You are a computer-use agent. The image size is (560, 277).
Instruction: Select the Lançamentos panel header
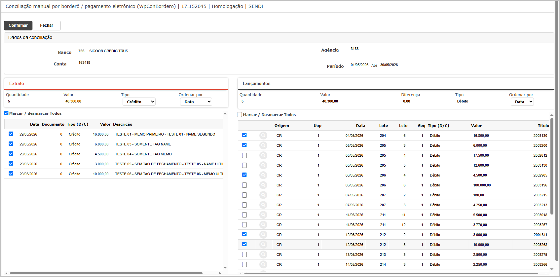coord(396,84)
